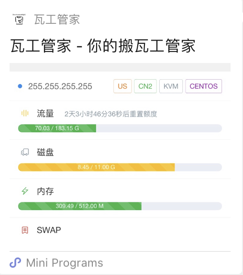Click the Mini Programs link icon
243x275 pixels.
15,263
